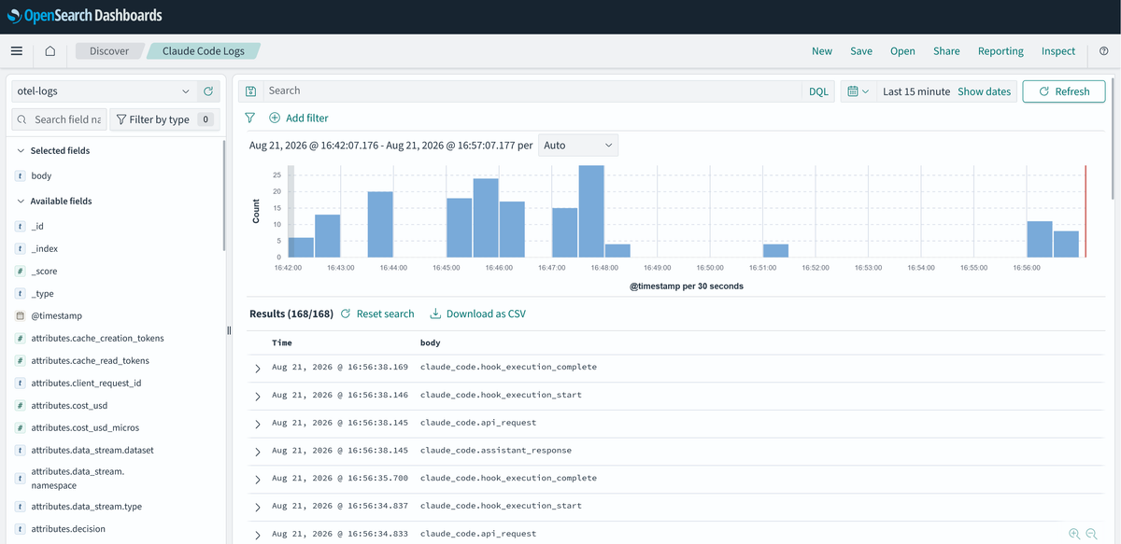Click the OpenSearch Dashboards logo
The image size is (1121, 544).
click(84, 16)
